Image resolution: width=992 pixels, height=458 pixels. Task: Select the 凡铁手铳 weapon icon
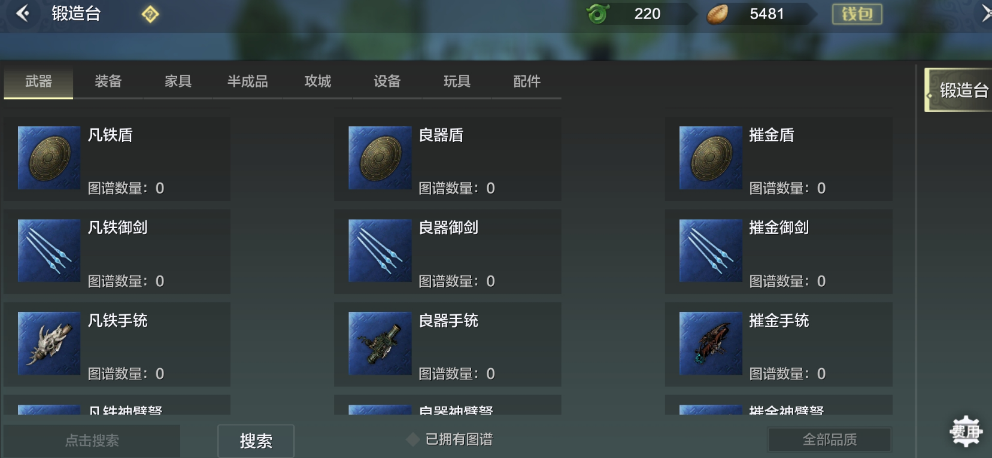click(49, 343)
